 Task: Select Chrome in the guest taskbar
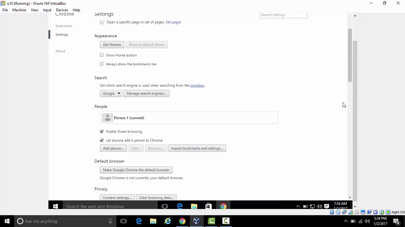click(x=223, y=207)
